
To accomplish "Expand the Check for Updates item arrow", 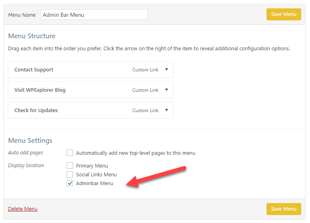I will click(166, 110).
